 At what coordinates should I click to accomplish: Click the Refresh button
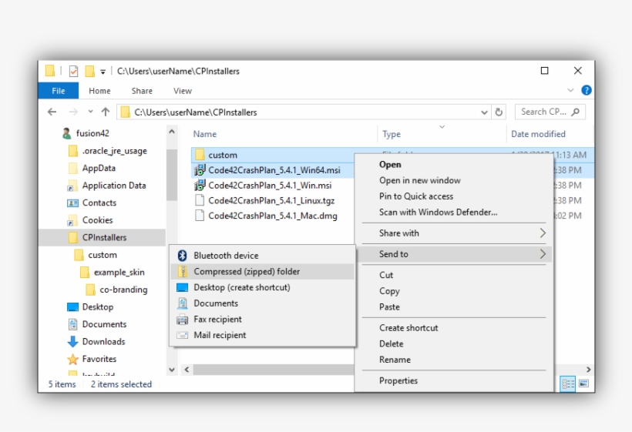[499, 112]
